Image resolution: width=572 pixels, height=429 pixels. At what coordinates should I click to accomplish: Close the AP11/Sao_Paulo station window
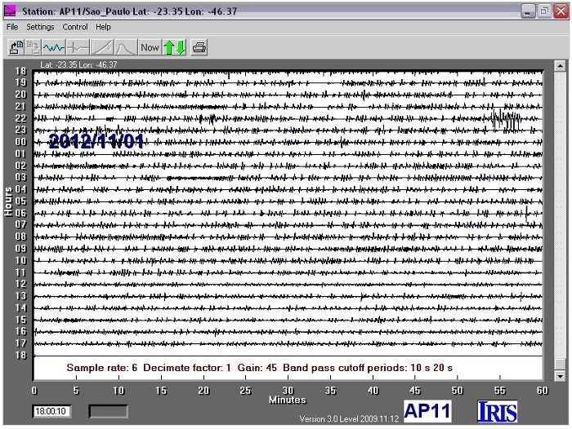coord(561,11)
